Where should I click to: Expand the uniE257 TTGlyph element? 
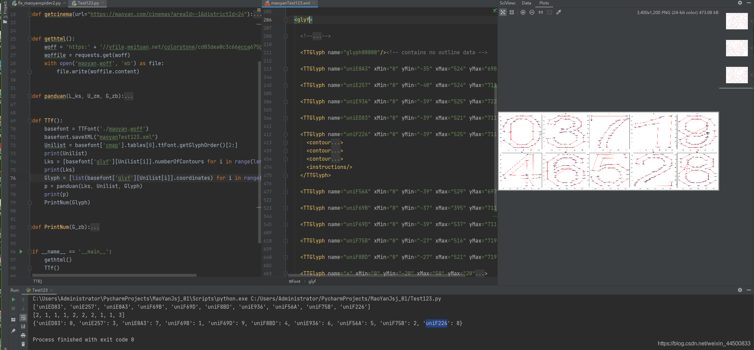[286, 85]
